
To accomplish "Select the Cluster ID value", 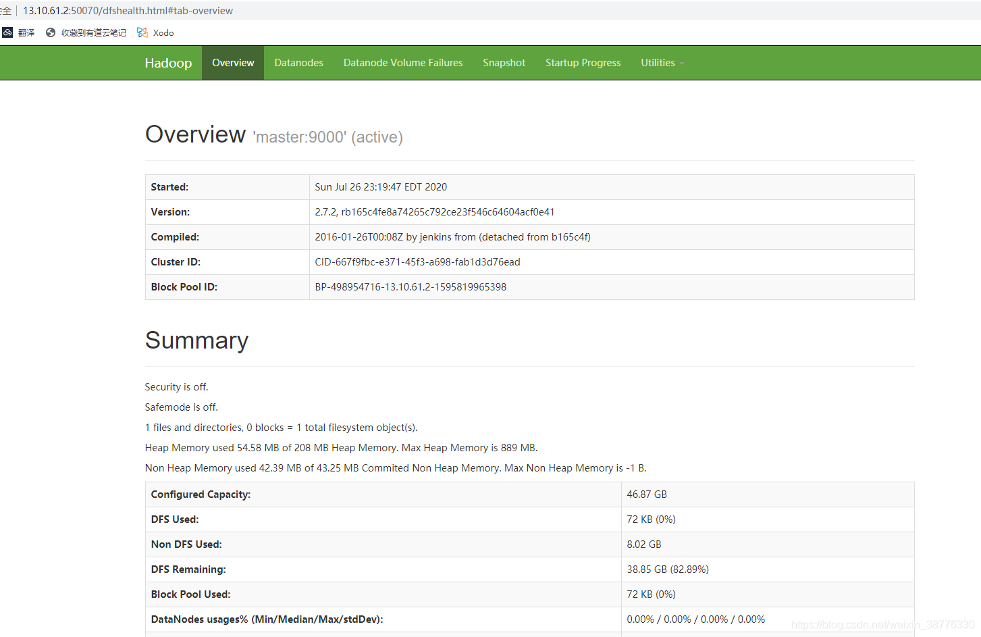I will pyautogui.click(x=417, y=262).
